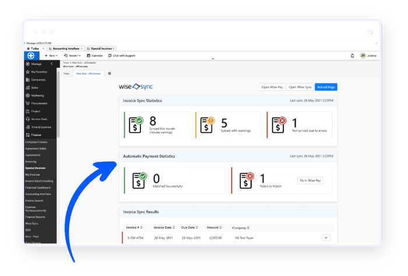Image resolution: width=408 pixels, height=276 pixels.
Task: Click the Open Wise-Sync button
Action: coord(300,87)
